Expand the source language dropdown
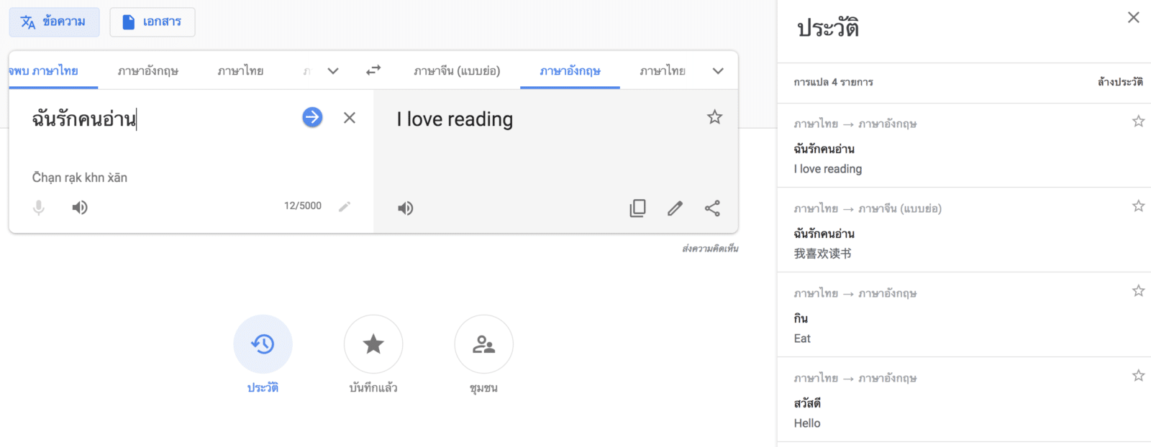 click(333, 71)
